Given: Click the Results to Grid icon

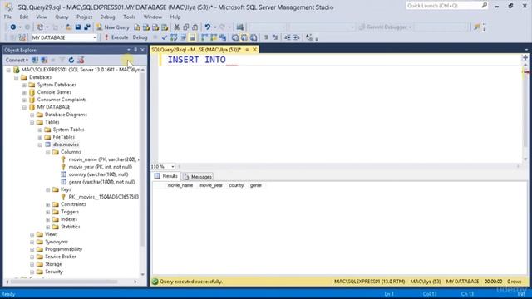Looking at the screenshot, I should [244, 37].
